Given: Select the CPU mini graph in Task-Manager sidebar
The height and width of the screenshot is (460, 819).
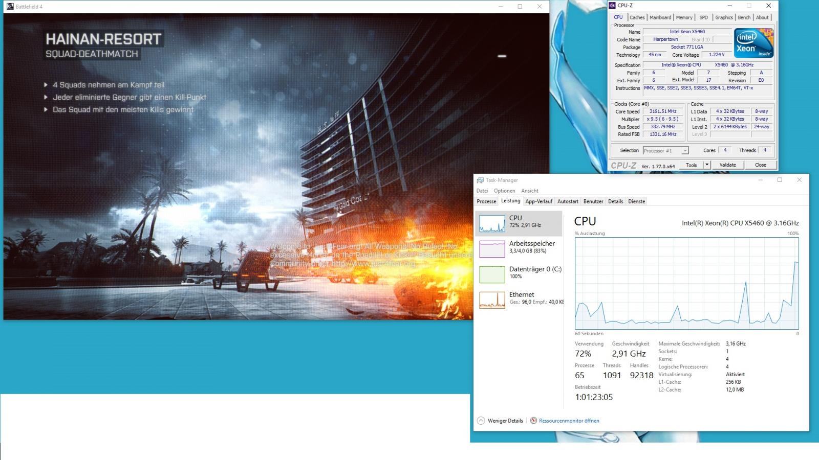Looking at the screenshot, I should tap(492, 223).
